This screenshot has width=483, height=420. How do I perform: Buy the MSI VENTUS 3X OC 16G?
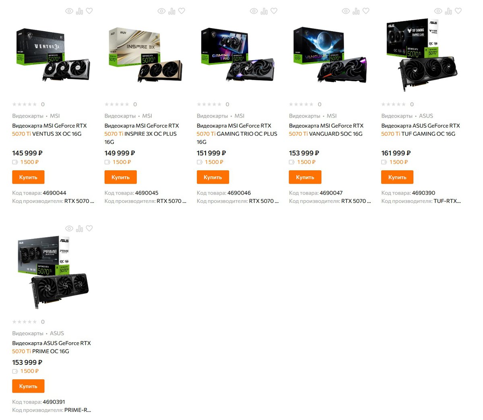[x=28, y=177]
